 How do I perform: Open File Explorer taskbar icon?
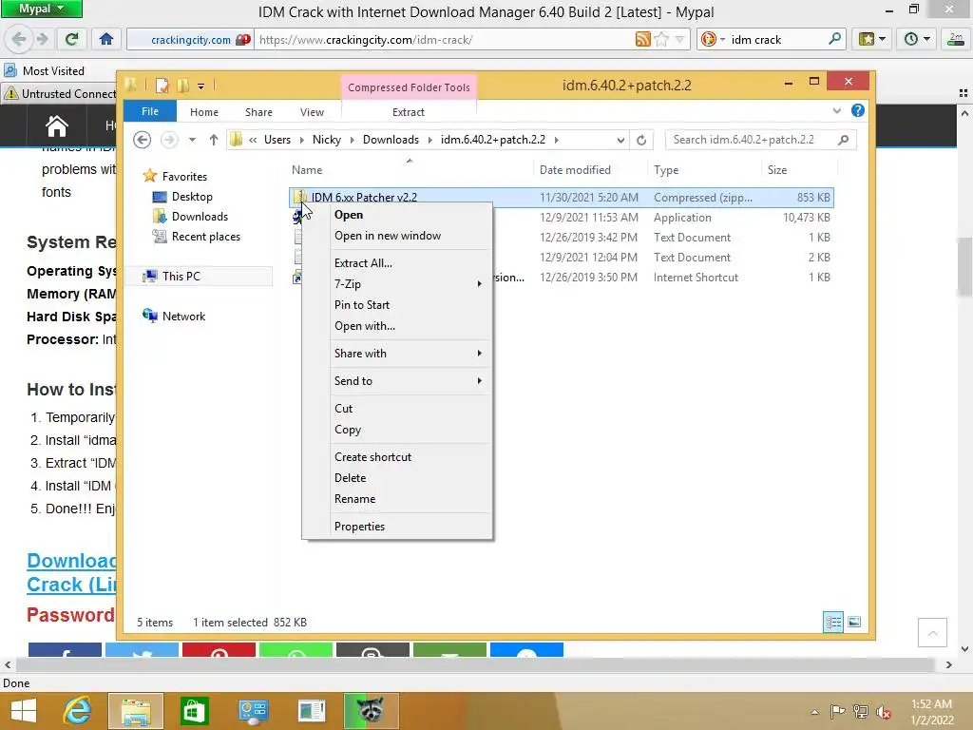(136, 711)
